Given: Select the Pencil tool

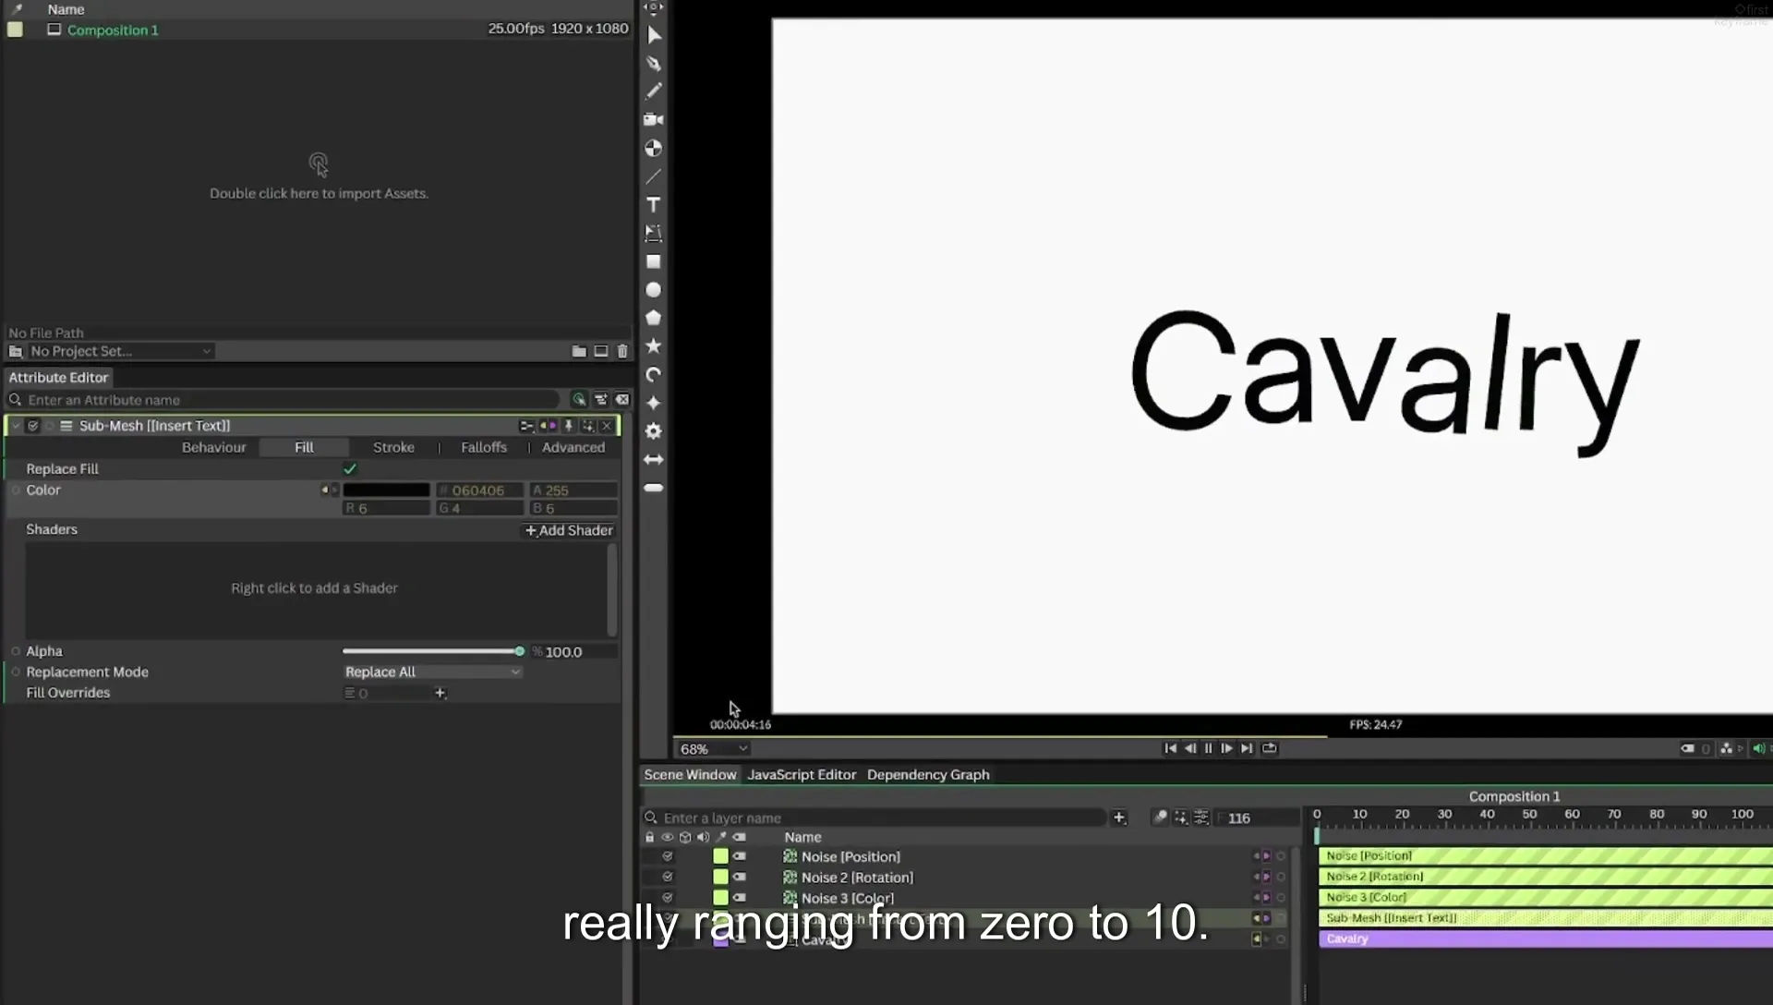Looking at the screenshot, I should [x=654, y=91].
